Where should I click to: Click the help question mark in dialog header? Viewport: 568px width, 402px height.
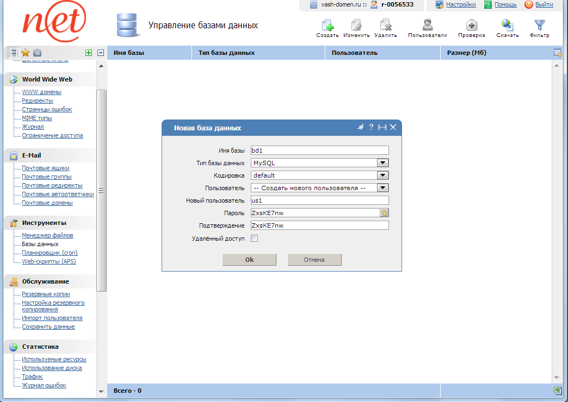(372, 127)
